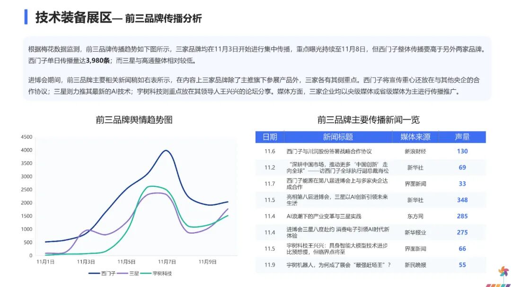Screen dimensions: 511x287
Task: Click the volume value 33
Action: click(x=462, y=184)
